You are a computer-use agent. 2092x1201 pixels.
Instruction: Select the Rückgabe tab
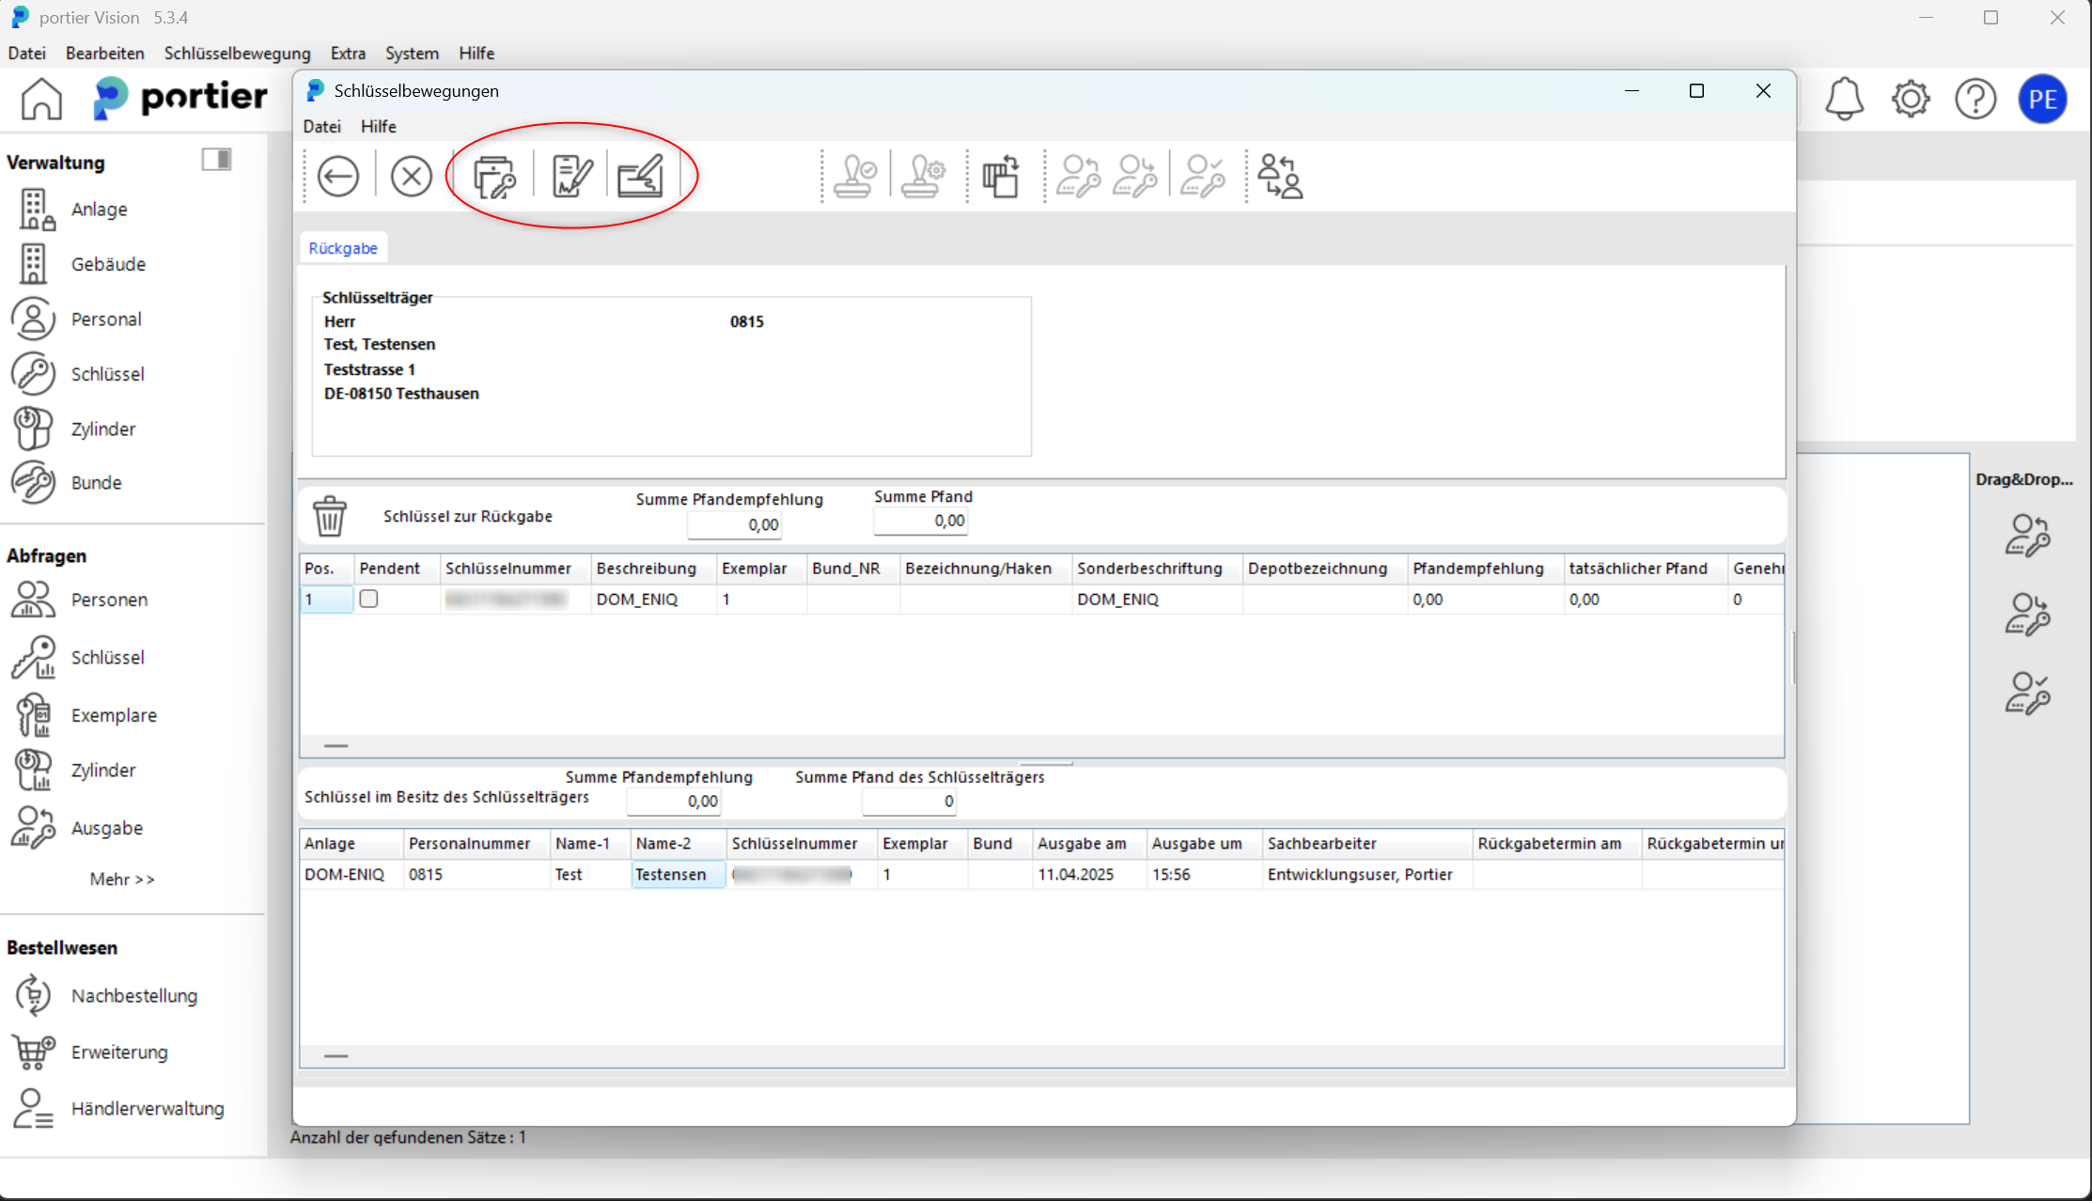(343, 248)
